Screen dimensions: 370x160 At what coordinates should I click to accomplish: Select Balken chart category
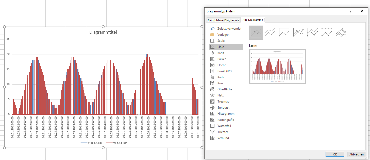click(226, 59)
